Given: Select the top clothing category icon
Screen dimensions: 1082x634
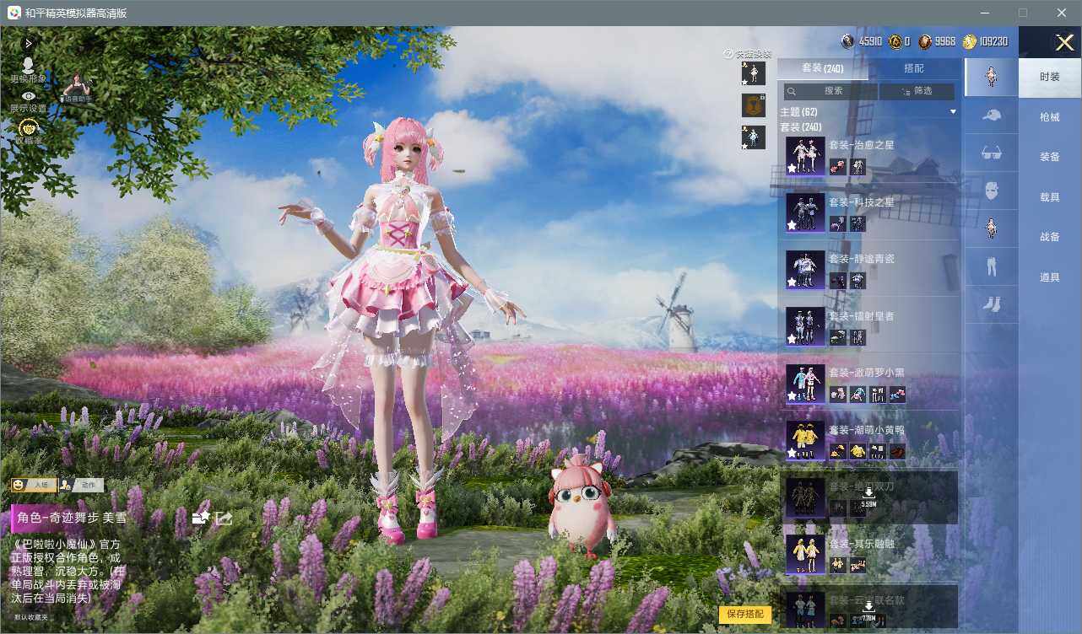Looking at the screenshot, I should click(992, 228).
